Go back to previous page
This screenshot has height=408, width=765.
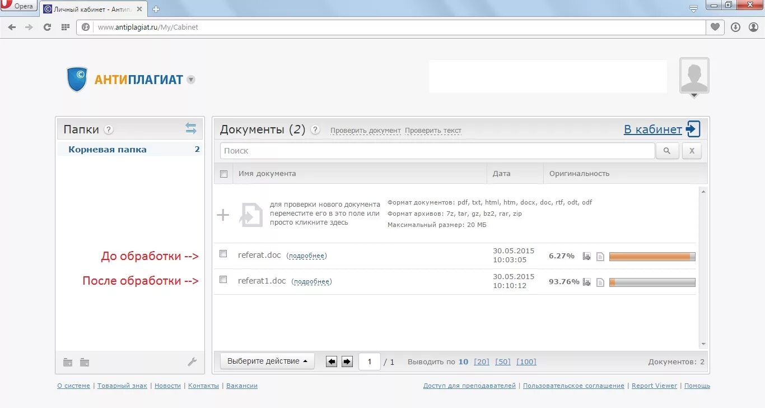coord(12,27)
